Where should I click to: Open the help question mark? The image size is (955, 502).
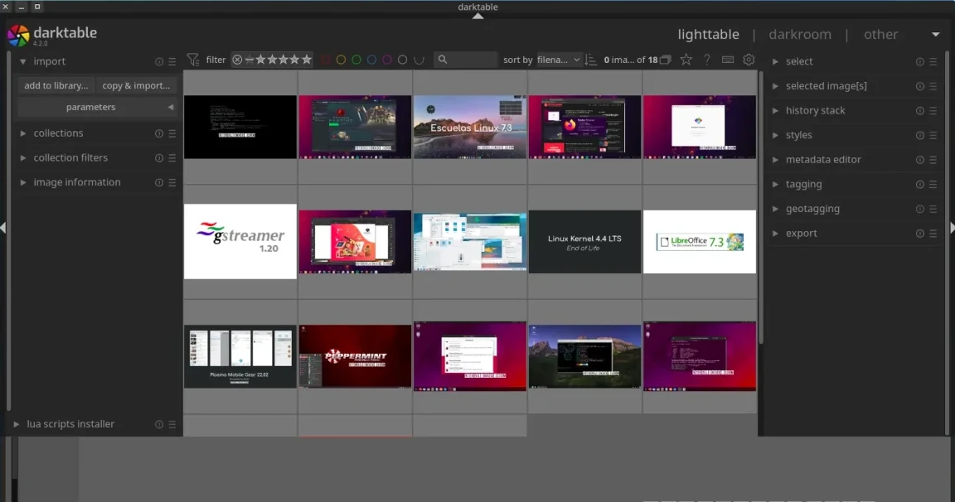pyautogui.click(x=706, y=60)
